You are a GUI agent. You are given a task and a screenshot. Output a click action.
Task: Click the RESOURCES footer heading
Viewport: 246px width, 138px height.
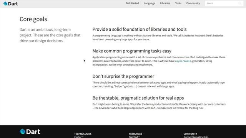[136, 134]
